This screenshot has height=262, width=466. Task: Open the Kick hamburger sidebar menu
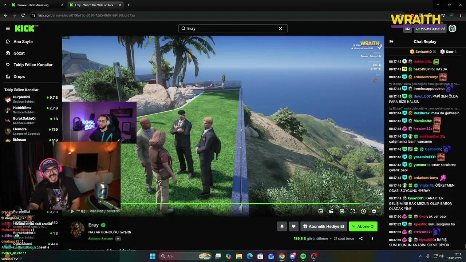[8, 28]
